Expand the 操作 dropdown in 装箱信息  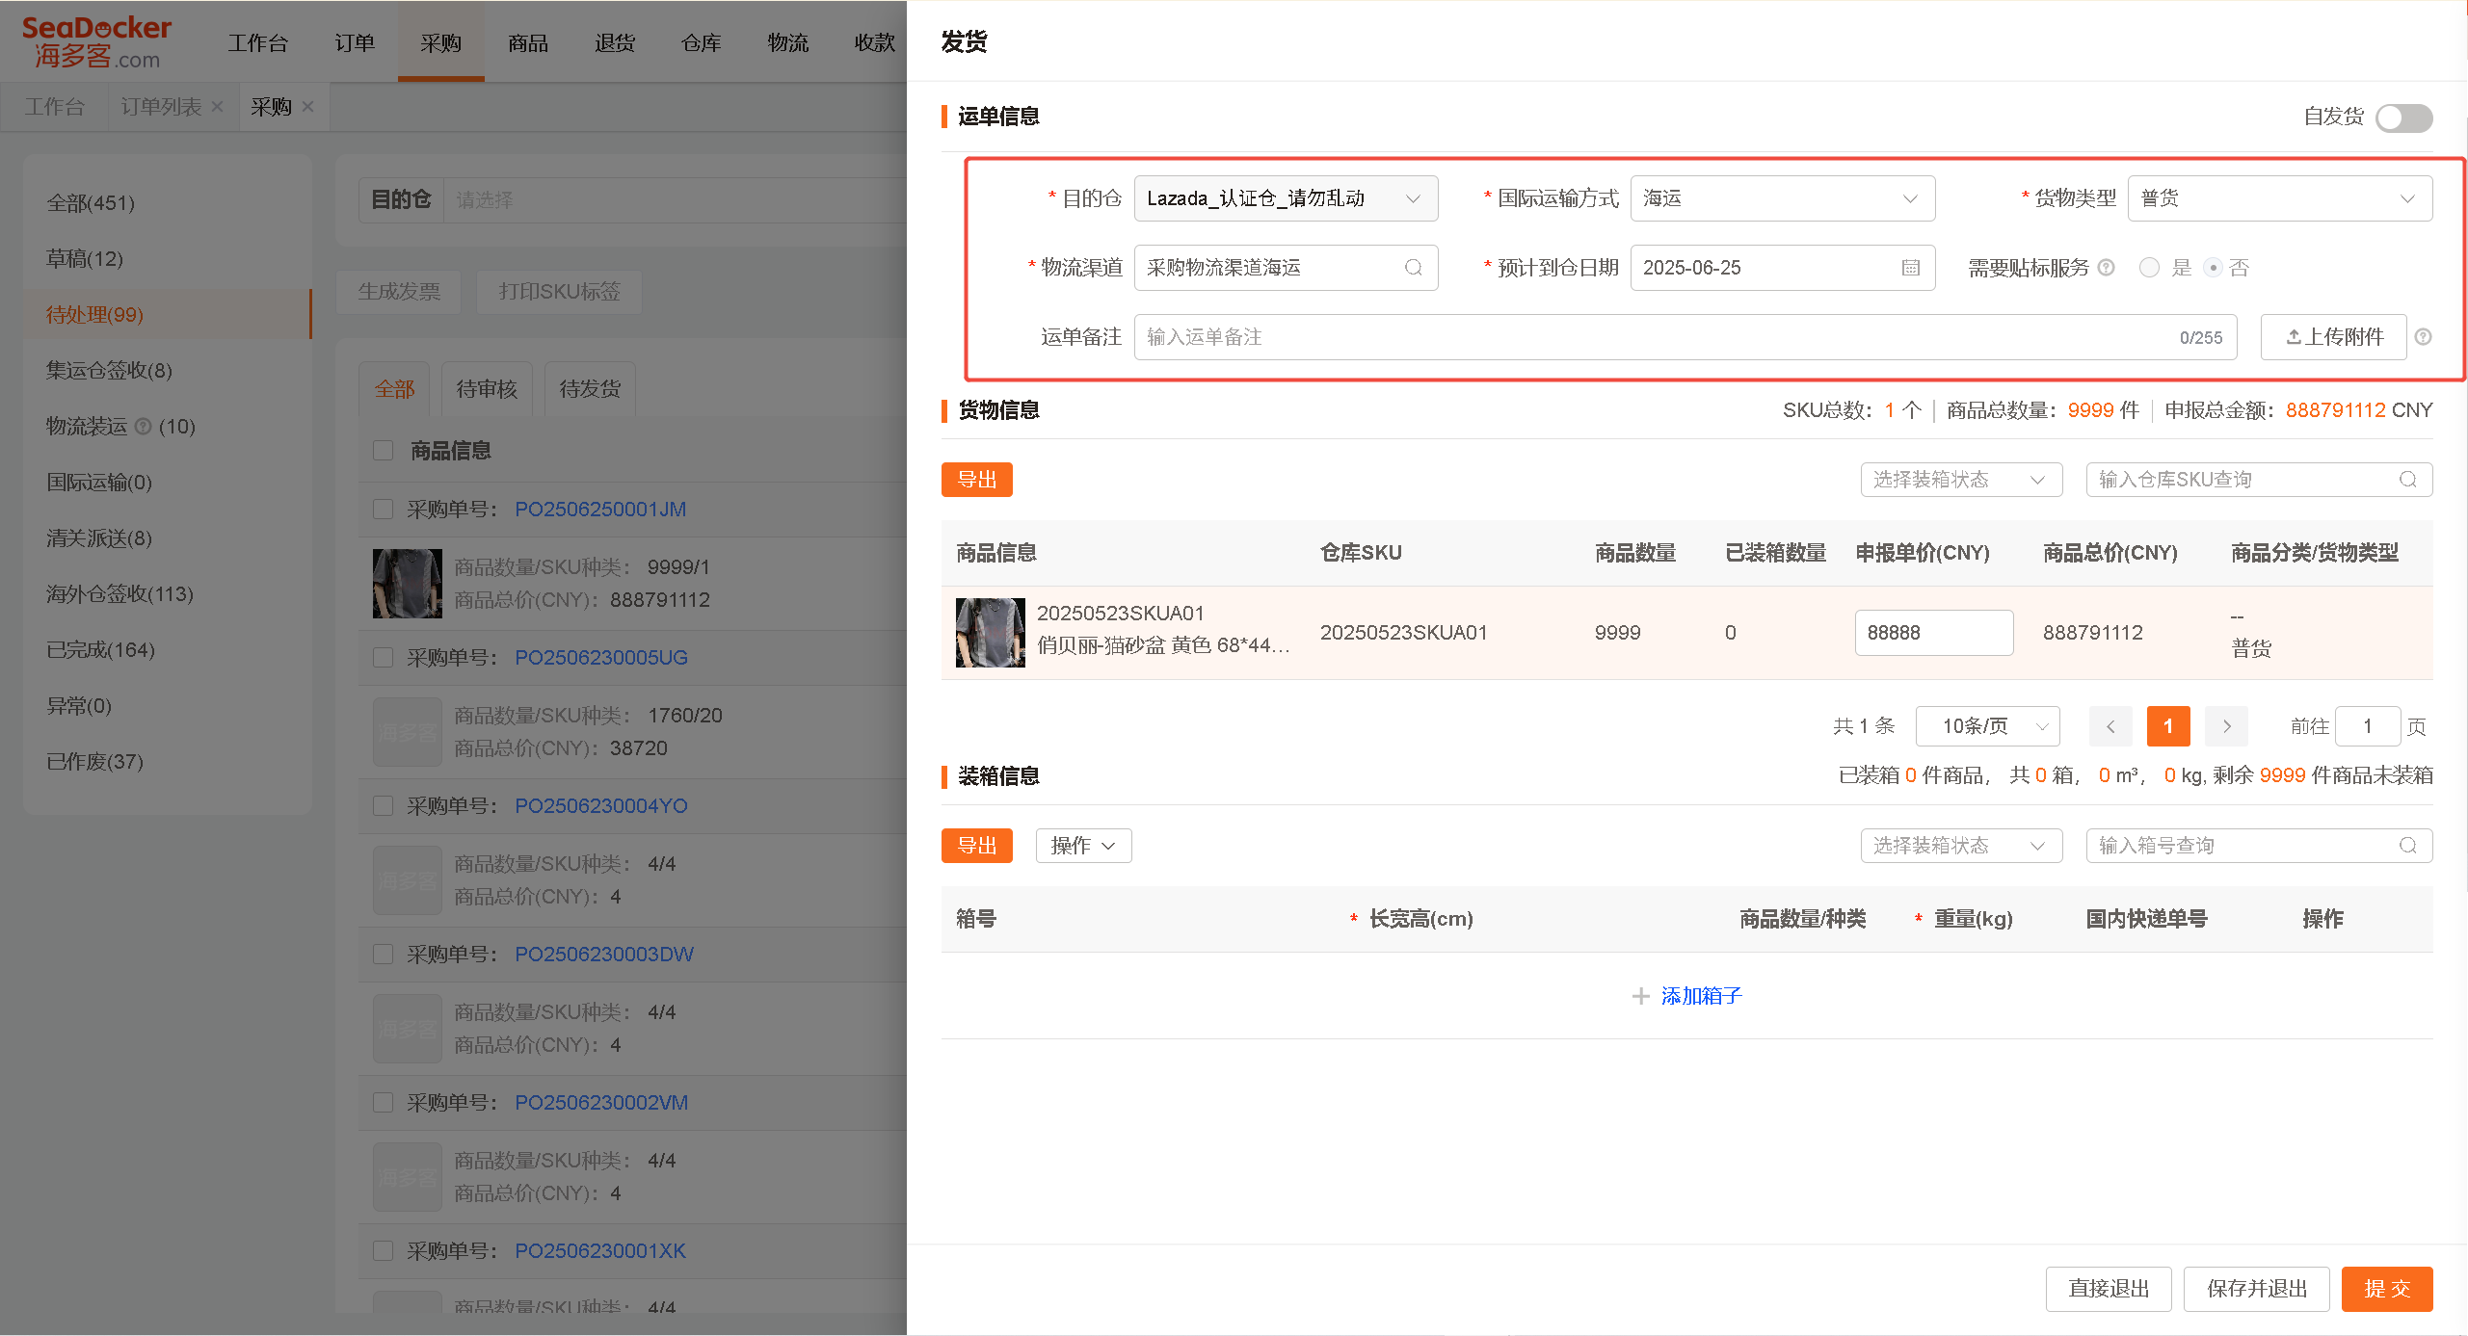tap(1083, 846)
